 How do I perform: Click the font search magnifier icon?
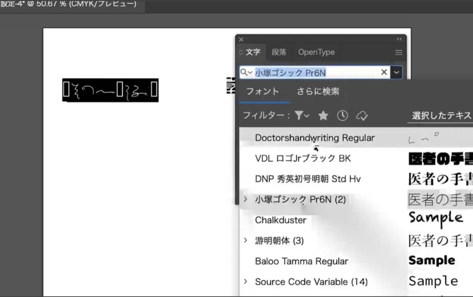(245, 72)
